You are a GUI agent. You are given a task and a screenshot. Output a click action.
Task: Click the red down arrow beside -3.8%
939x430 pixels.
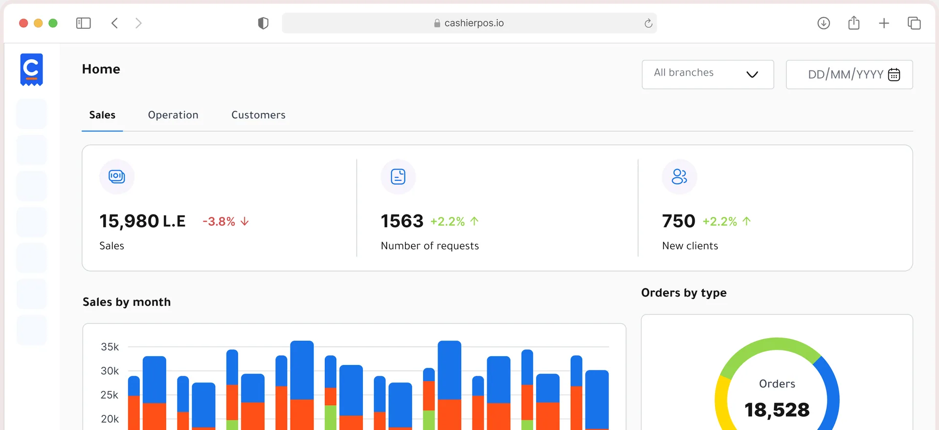pyautogui.click(x=245, y=221)
